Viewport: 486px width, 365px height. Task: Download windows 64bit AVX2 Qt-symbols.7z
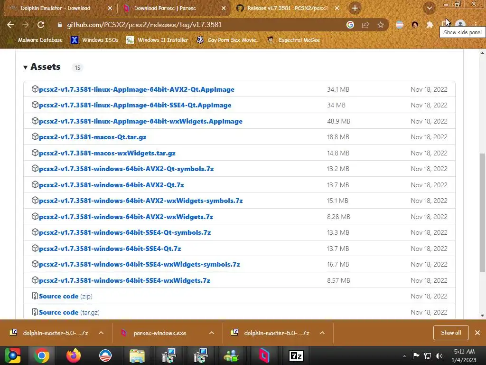126,169
